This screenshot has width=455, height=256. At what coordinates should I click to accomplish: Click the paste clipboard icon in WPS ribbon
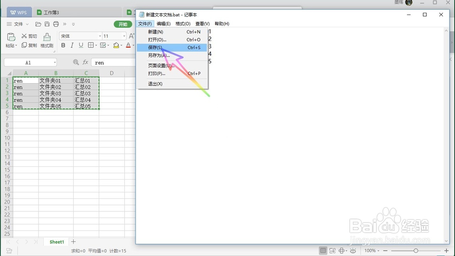[11, 37]
